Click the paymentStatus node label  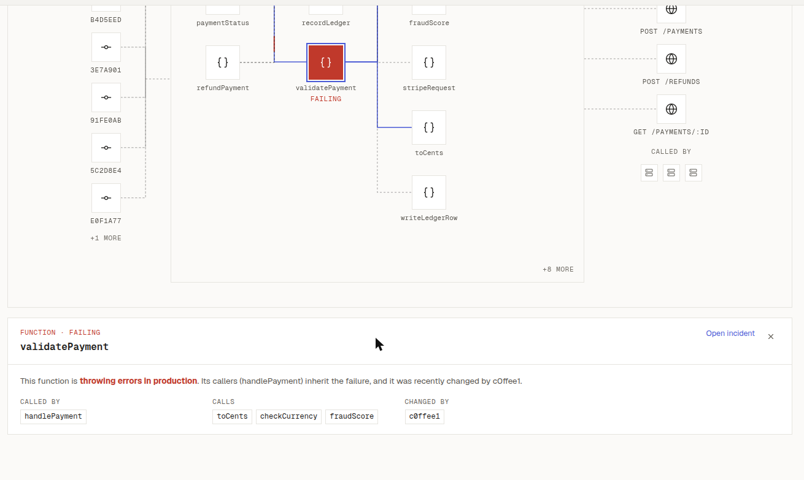(x=223, y=23)
